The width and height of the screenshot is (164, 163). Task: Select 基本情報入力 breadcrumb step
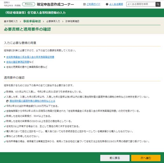[11, 21]
